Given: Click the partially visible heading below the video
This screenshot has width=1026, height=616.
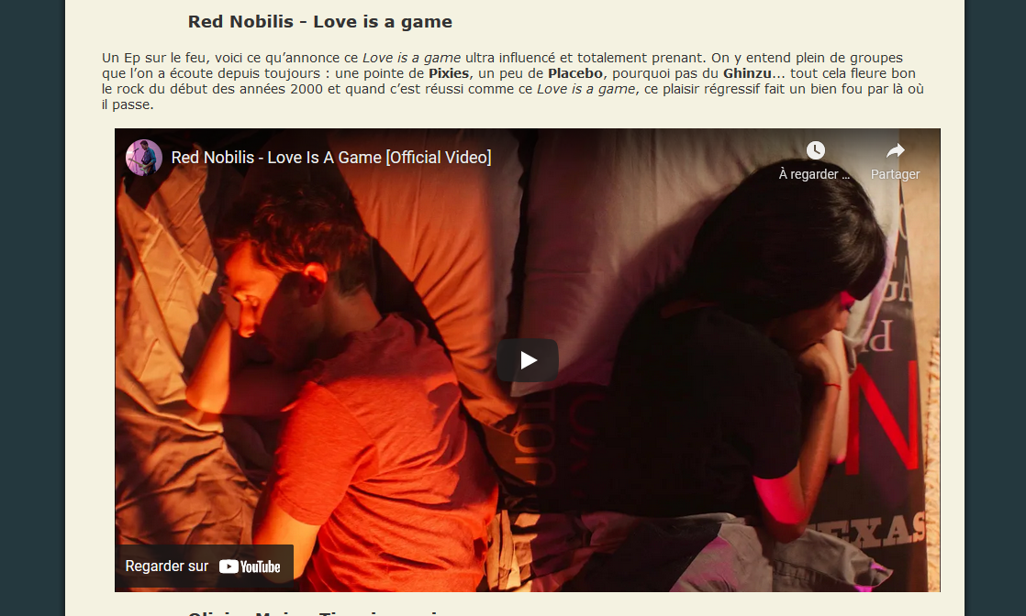Looking at the screenshot, I should click(313, 613).
